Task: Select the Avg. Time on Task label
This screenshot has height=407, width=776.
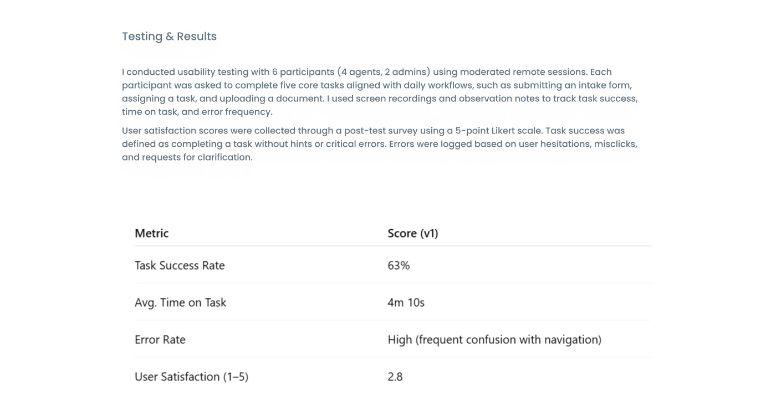Action: click(x=180, y=302)
